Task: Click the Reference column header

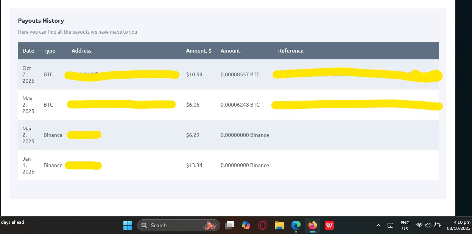Action: tap(291, 51)
